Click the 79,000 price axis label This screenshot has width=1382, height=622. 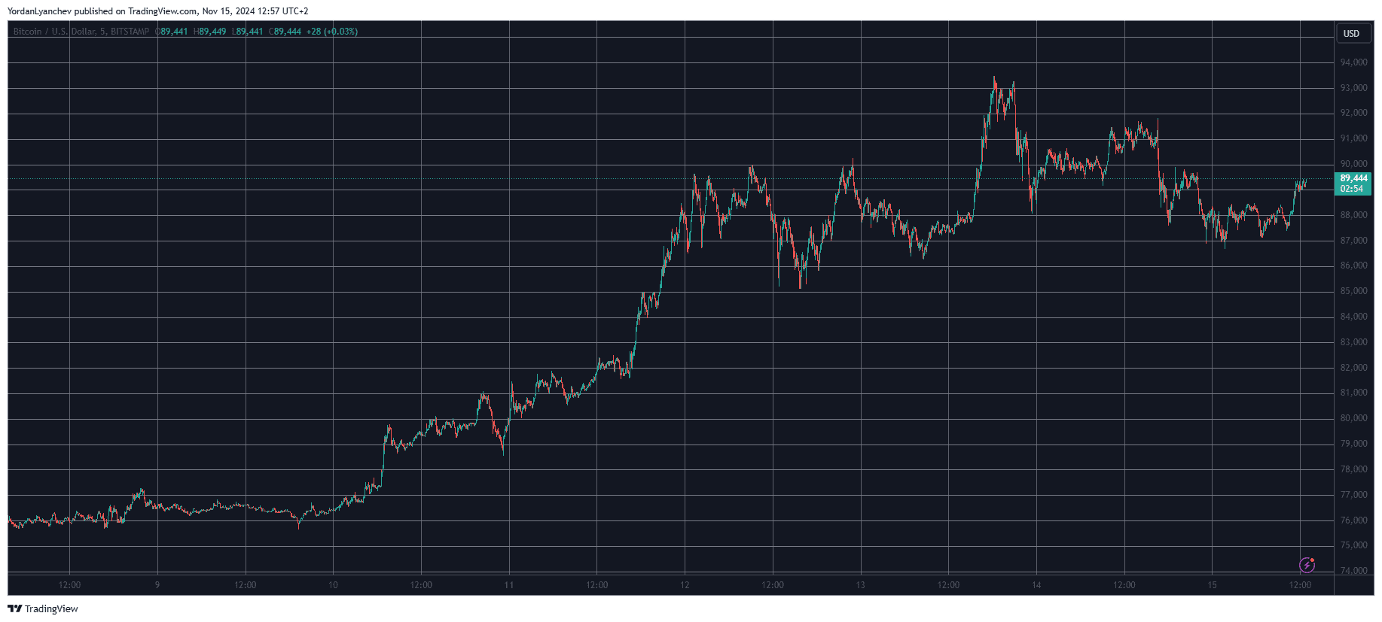coord(1353,444)
